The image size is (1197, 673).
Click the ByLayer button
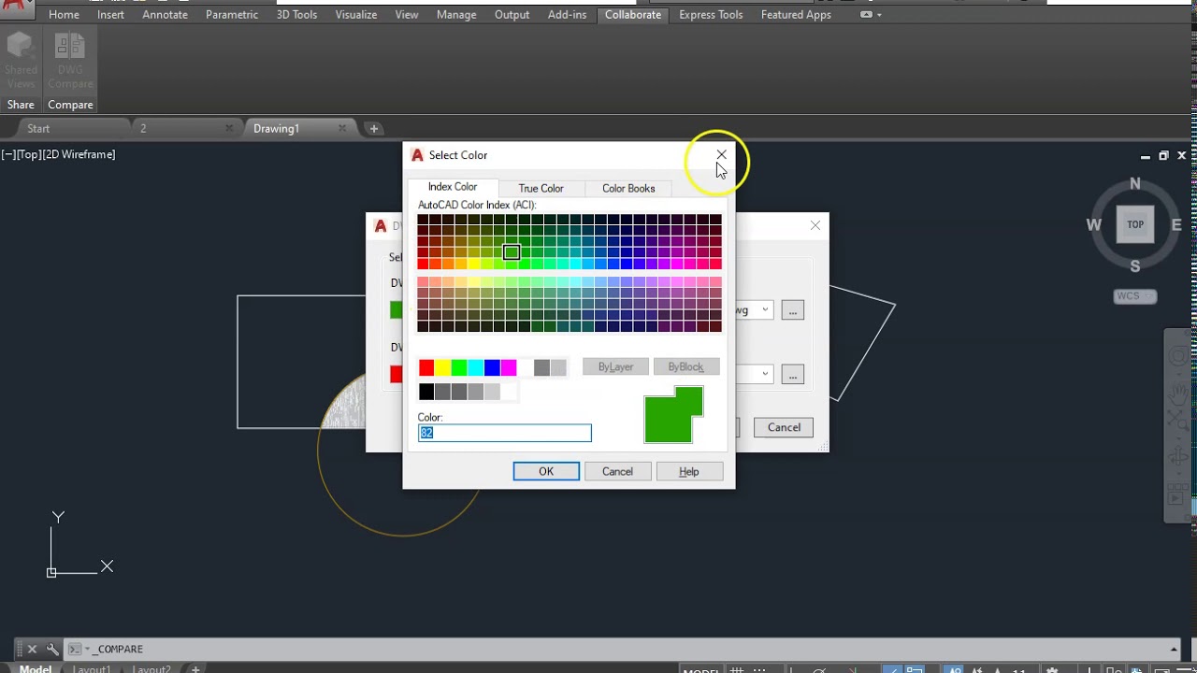(615, 366)
